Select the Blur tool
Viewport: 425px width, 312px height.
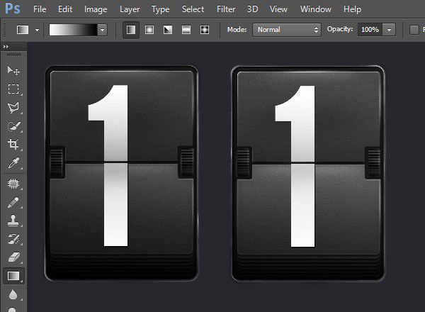tap(13, 295)
